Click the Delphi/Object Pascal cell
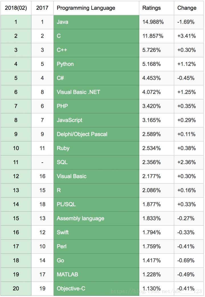The height and width of the screenshot is (297, 205). [96, 134]
